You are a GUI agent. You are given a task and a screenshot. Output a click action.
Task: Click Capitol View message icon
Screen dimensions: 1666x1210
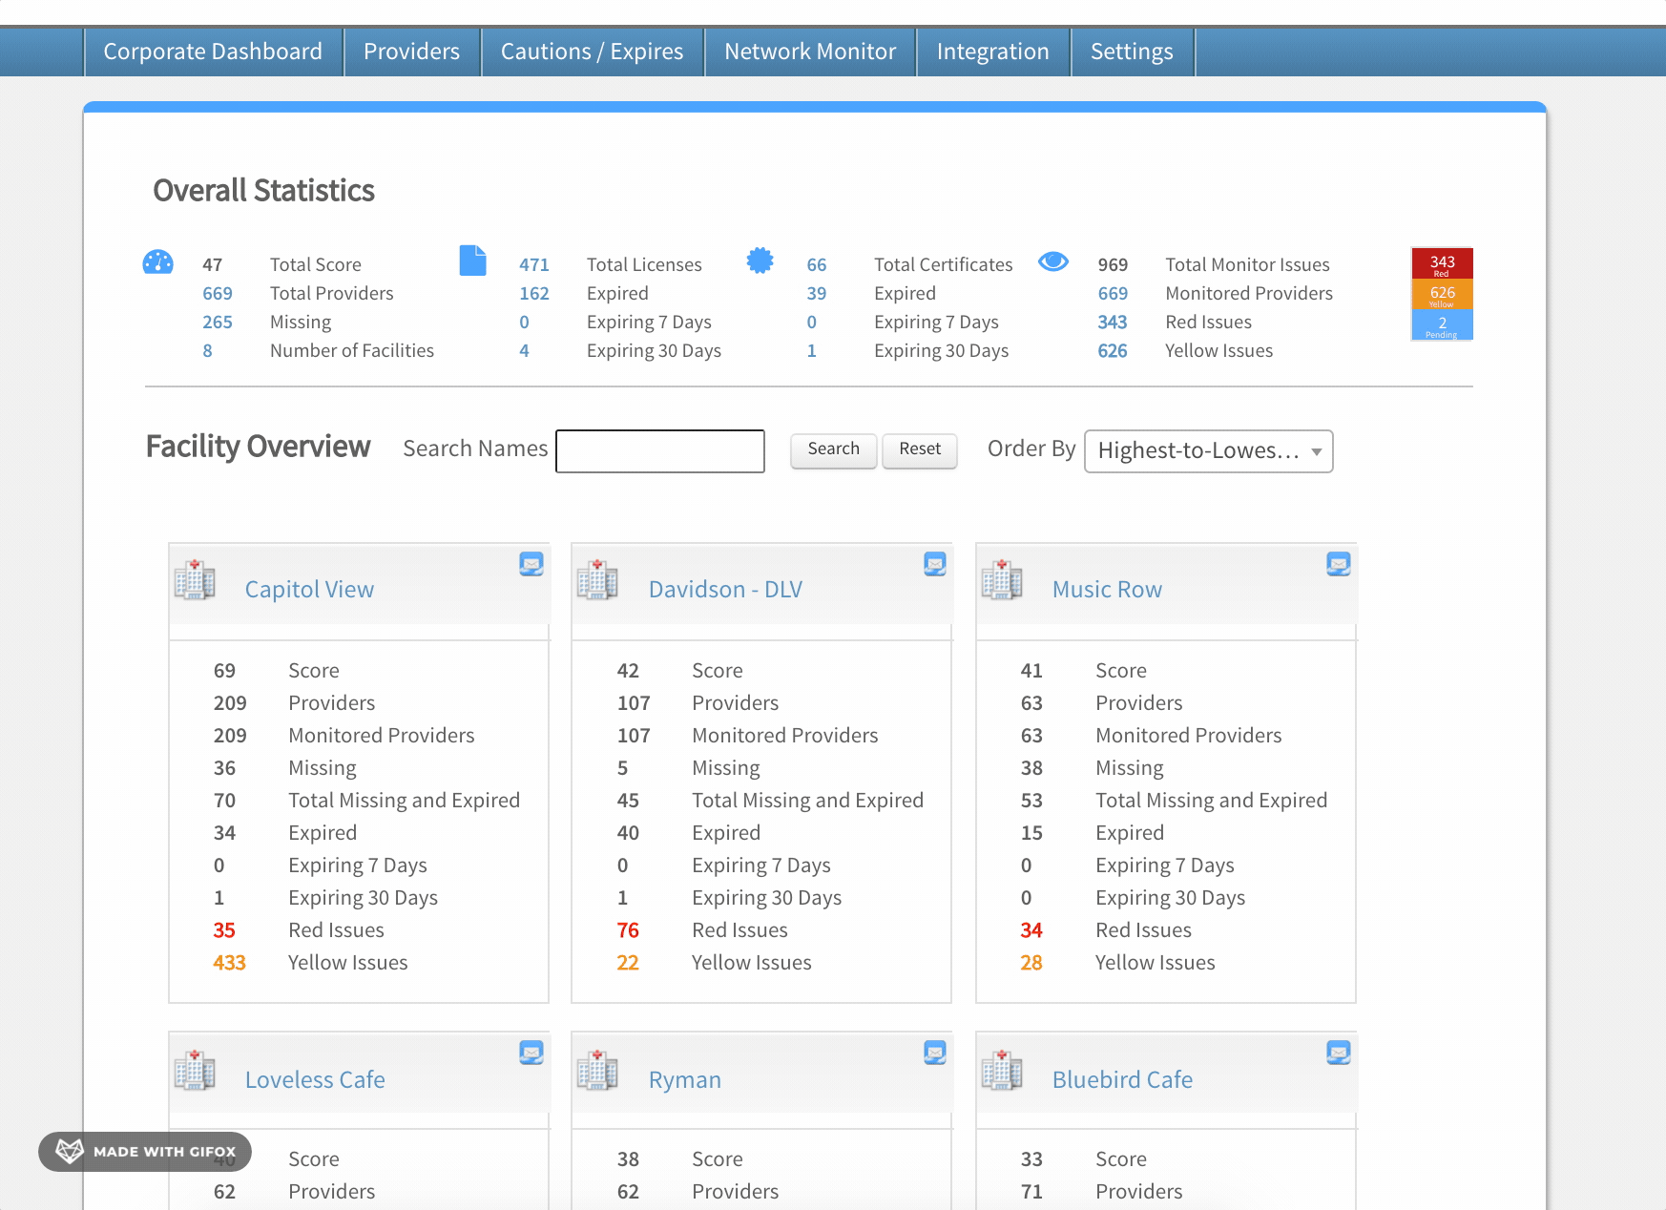click(x=531, y=564)
